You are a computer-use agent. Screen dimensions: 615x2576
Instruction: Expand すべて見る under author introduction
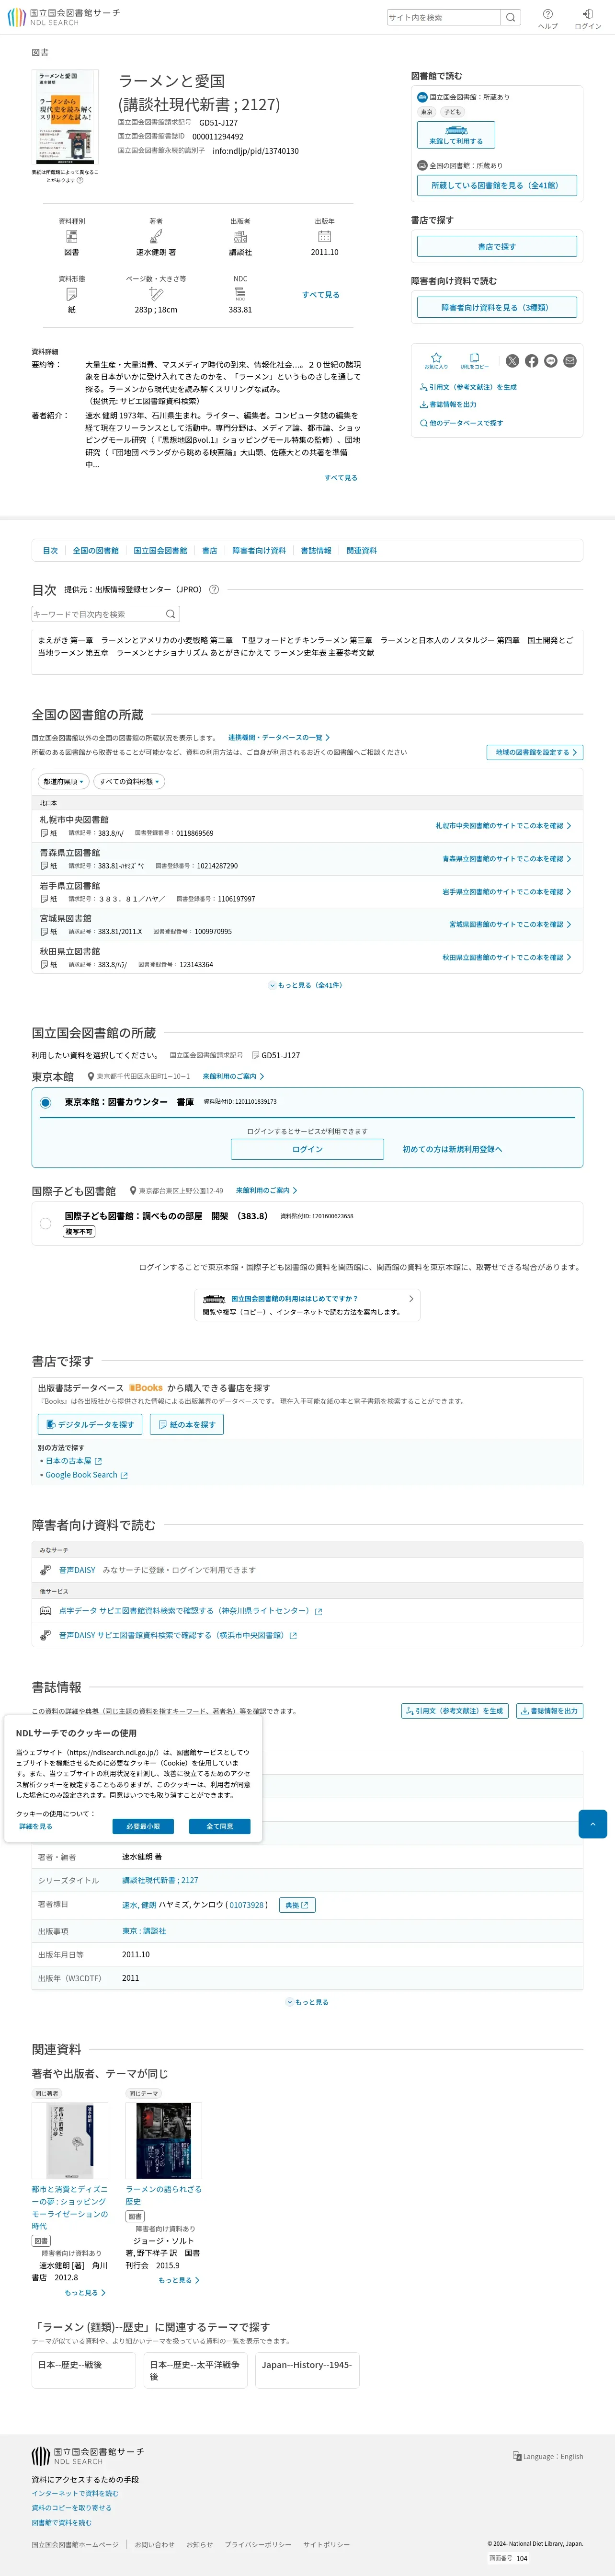(340, 478)
